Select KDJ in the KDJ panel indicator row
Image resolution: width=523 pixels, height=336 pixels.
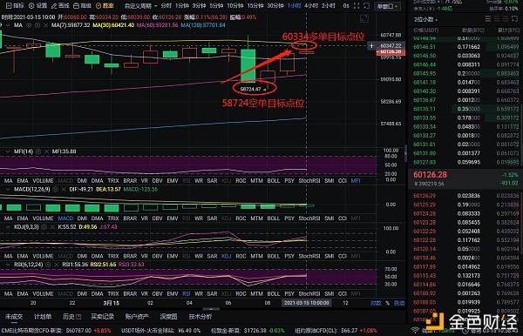pos(226,256)
